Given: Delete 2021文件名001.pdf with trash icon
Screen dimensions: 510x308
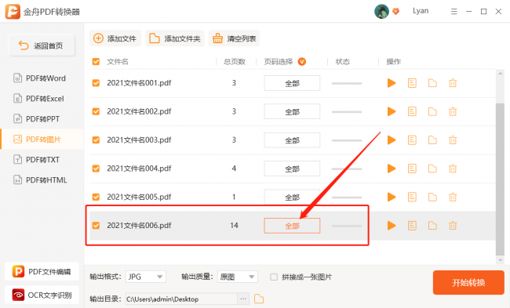Looking at the screenshot, I should click(453, 83).
